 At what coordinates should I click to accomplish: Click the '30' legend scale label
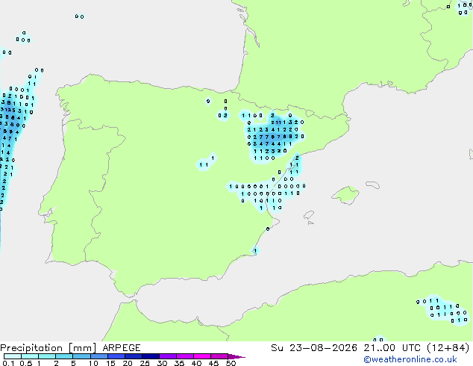coord(162,363)
